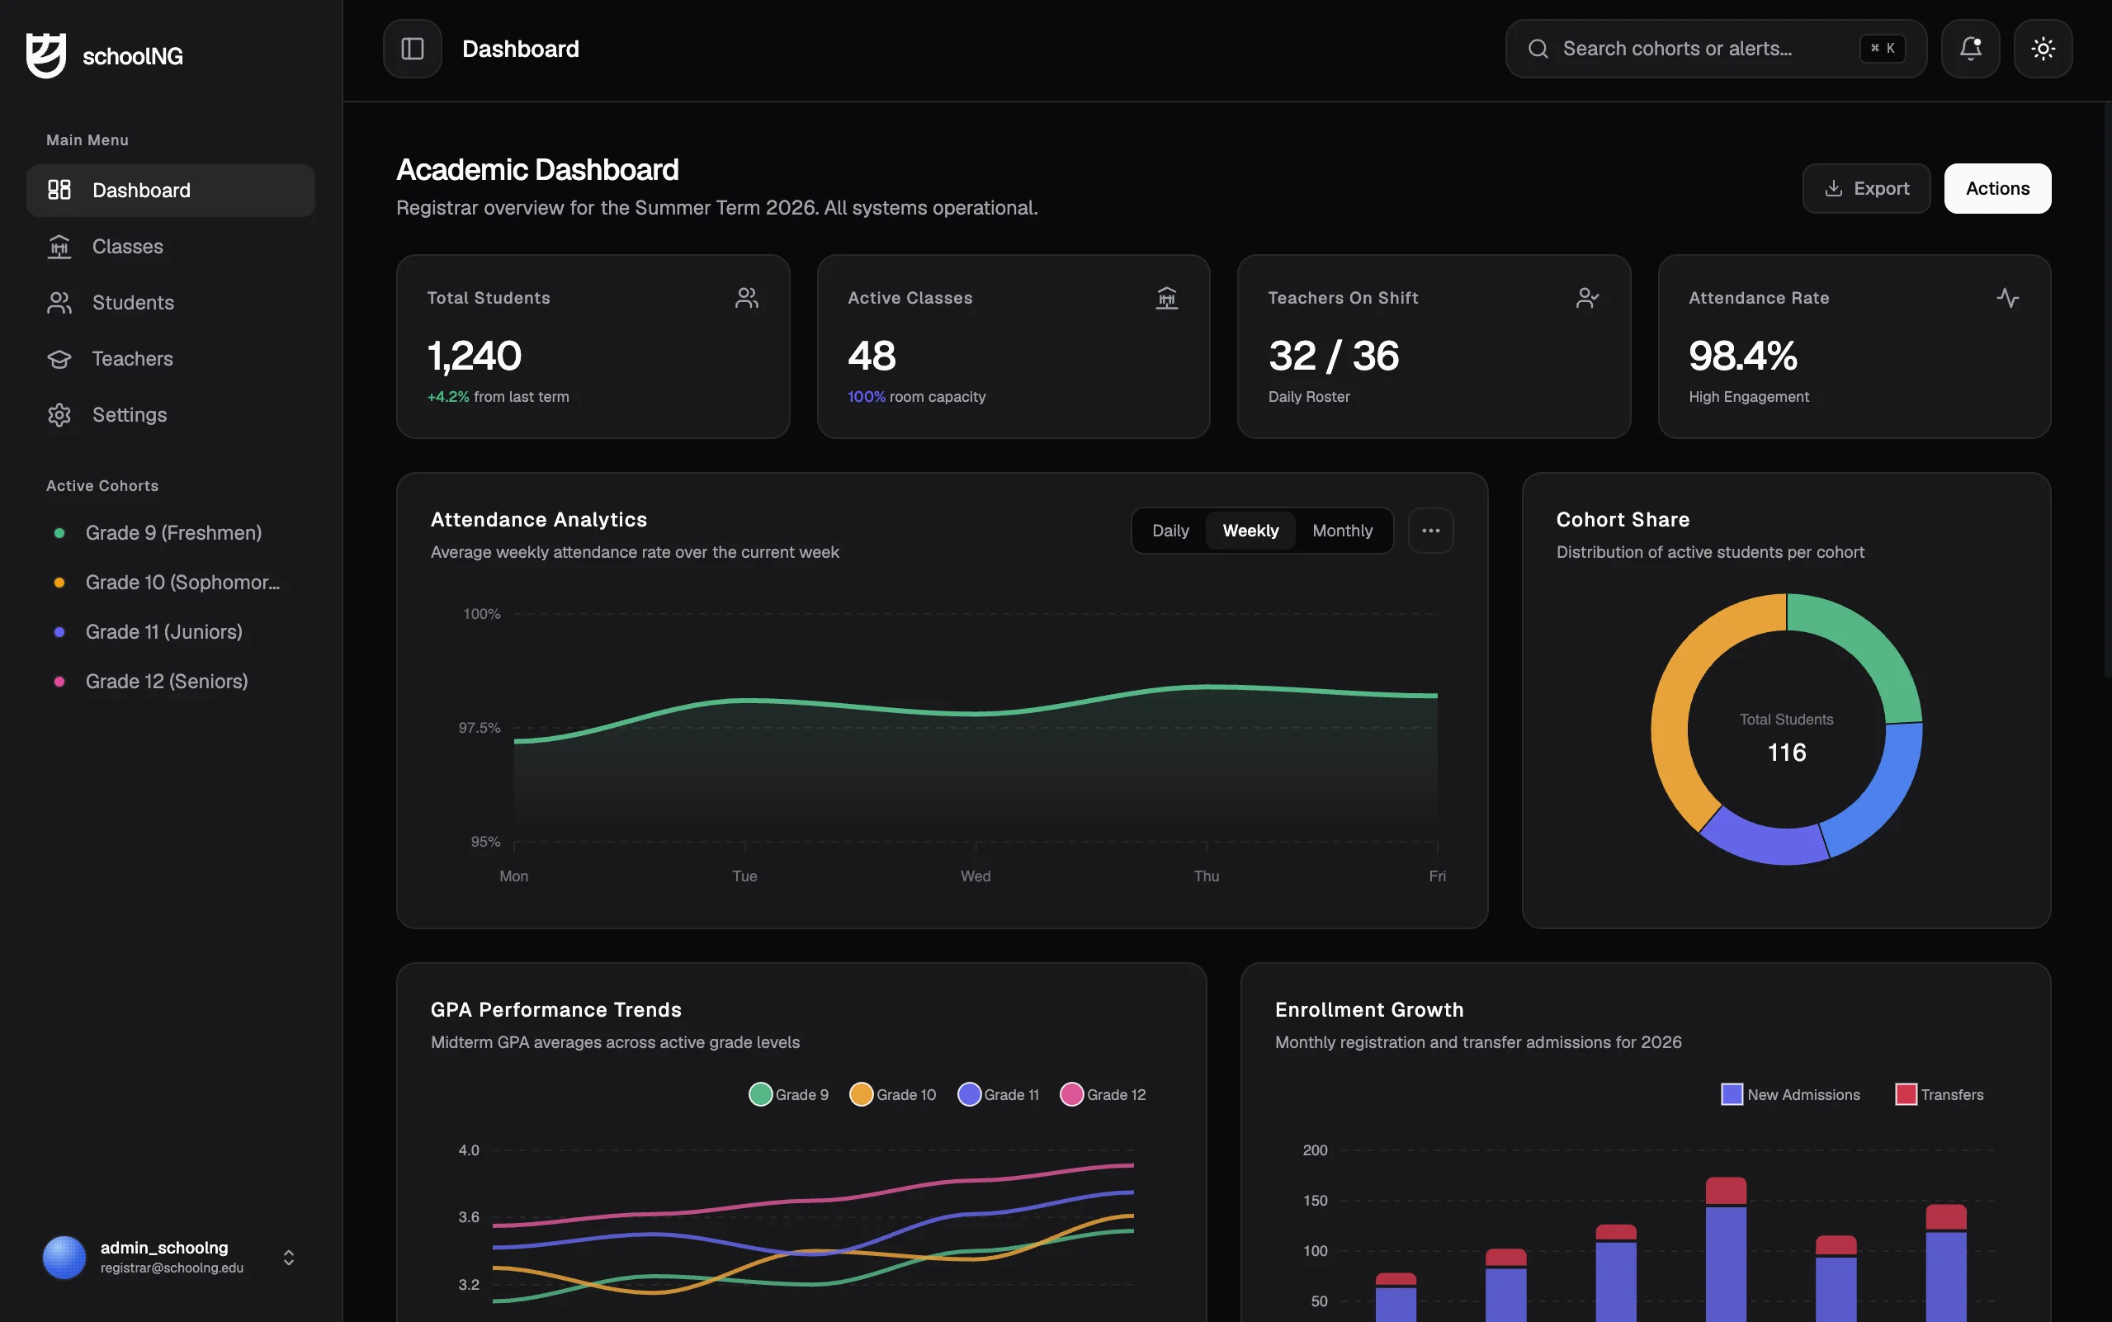Click the donut center value 116
This screenshot has height=1322, width=2112.
click(1787, 753)
